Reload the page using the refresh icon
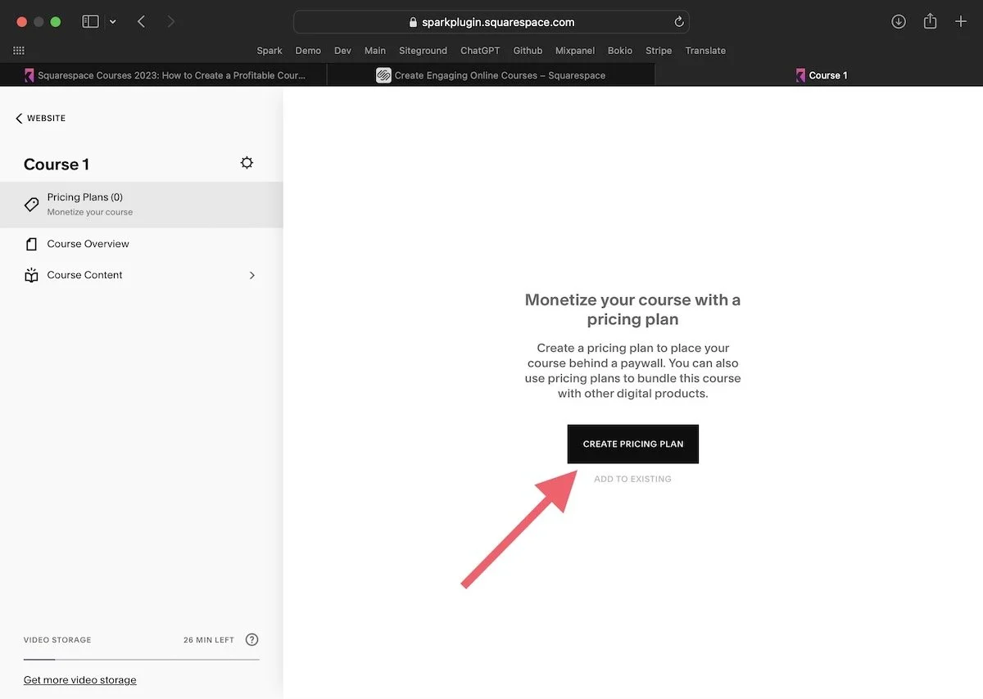Viewport: 983px width, 699px height. pyautogui.click(x=679, y=21)
